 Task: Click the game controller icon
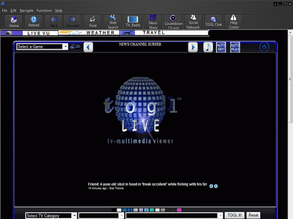pos(75,47)
